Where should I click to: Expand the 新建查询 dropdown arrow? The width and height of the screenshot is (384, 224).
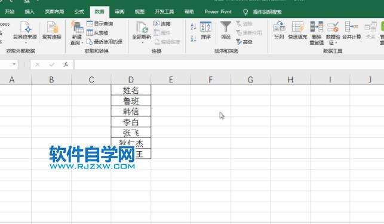[82, 42]
